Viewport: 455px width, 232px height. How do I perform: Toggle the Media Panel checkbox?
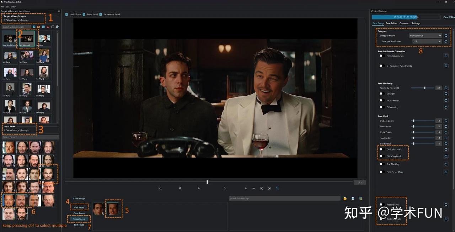click(x=66, y=15)
